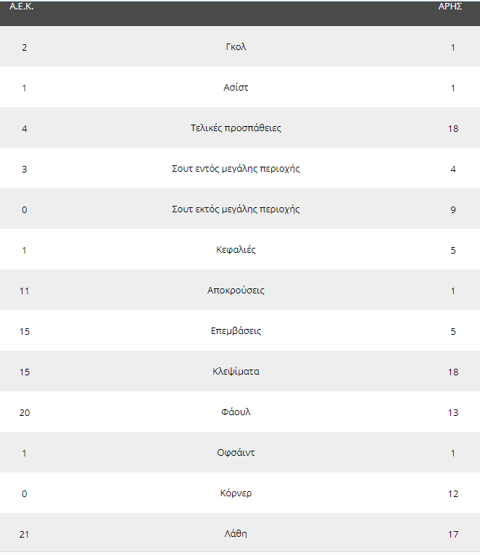This screenshot has width=480, height=555.
Task: Click the Αποκρούσεις stat label
Action: point(236,291)
